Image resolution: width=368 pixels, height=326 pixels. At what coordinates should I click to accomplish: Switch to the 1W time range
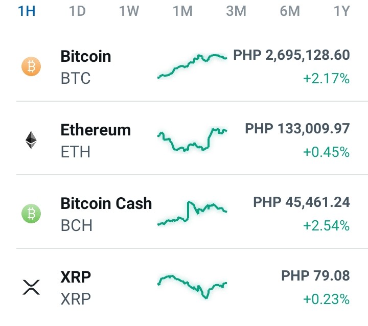point(129,11)
